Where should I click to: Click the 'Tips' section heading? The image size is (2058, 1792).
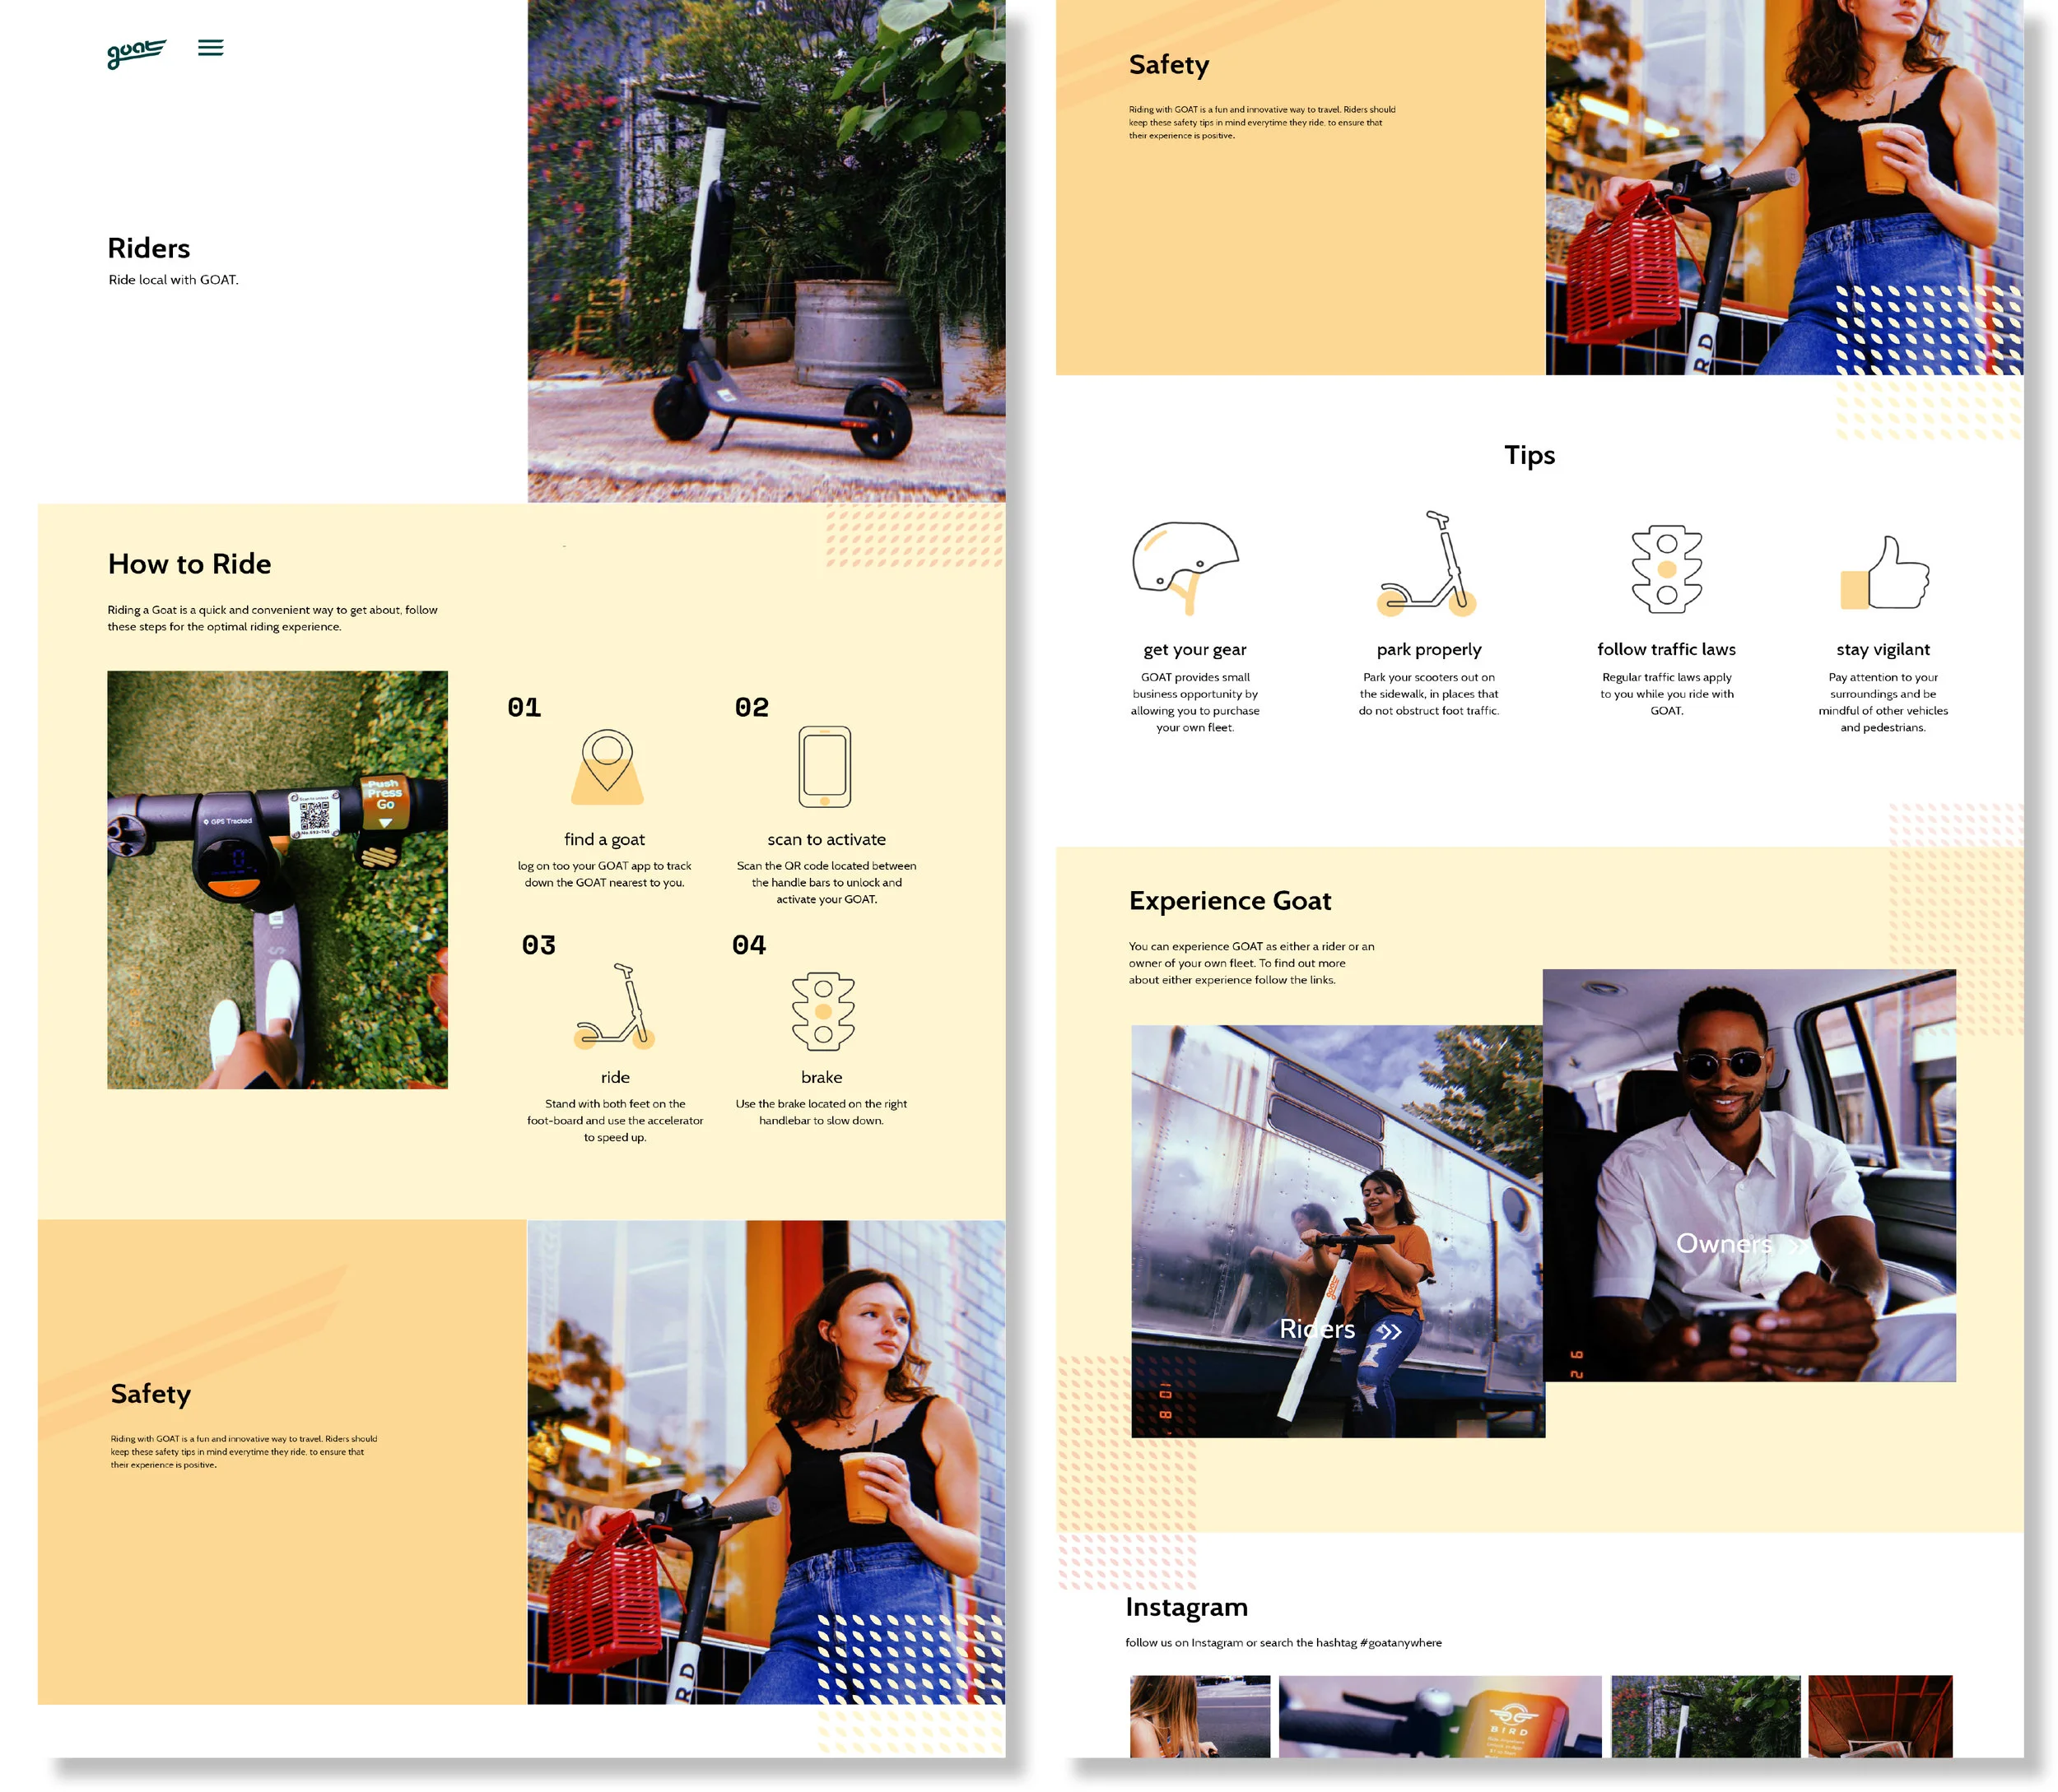(1530, 455)
